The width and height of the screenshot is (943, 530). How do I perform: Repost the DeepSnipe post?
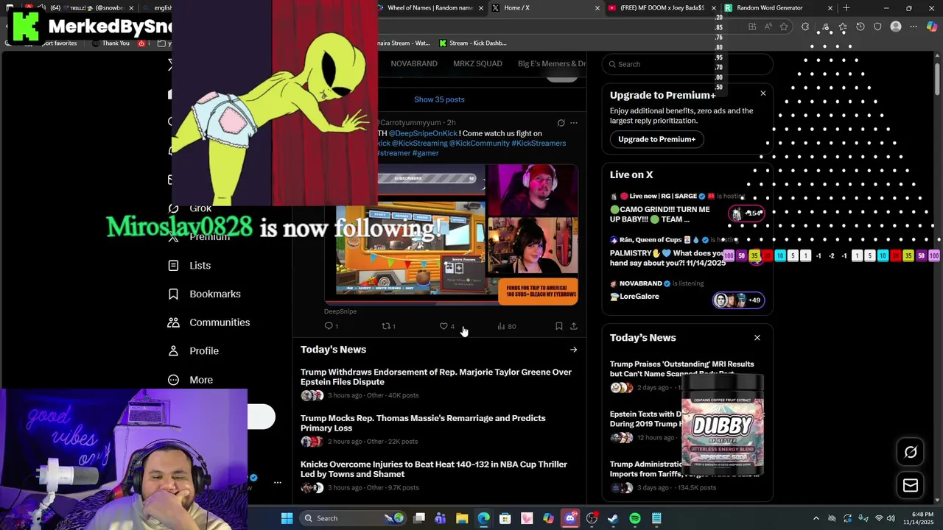coord(388,326)
